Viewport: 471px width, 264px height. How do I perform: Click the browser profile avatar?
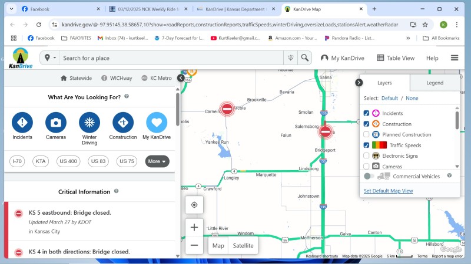coord(443,25)
